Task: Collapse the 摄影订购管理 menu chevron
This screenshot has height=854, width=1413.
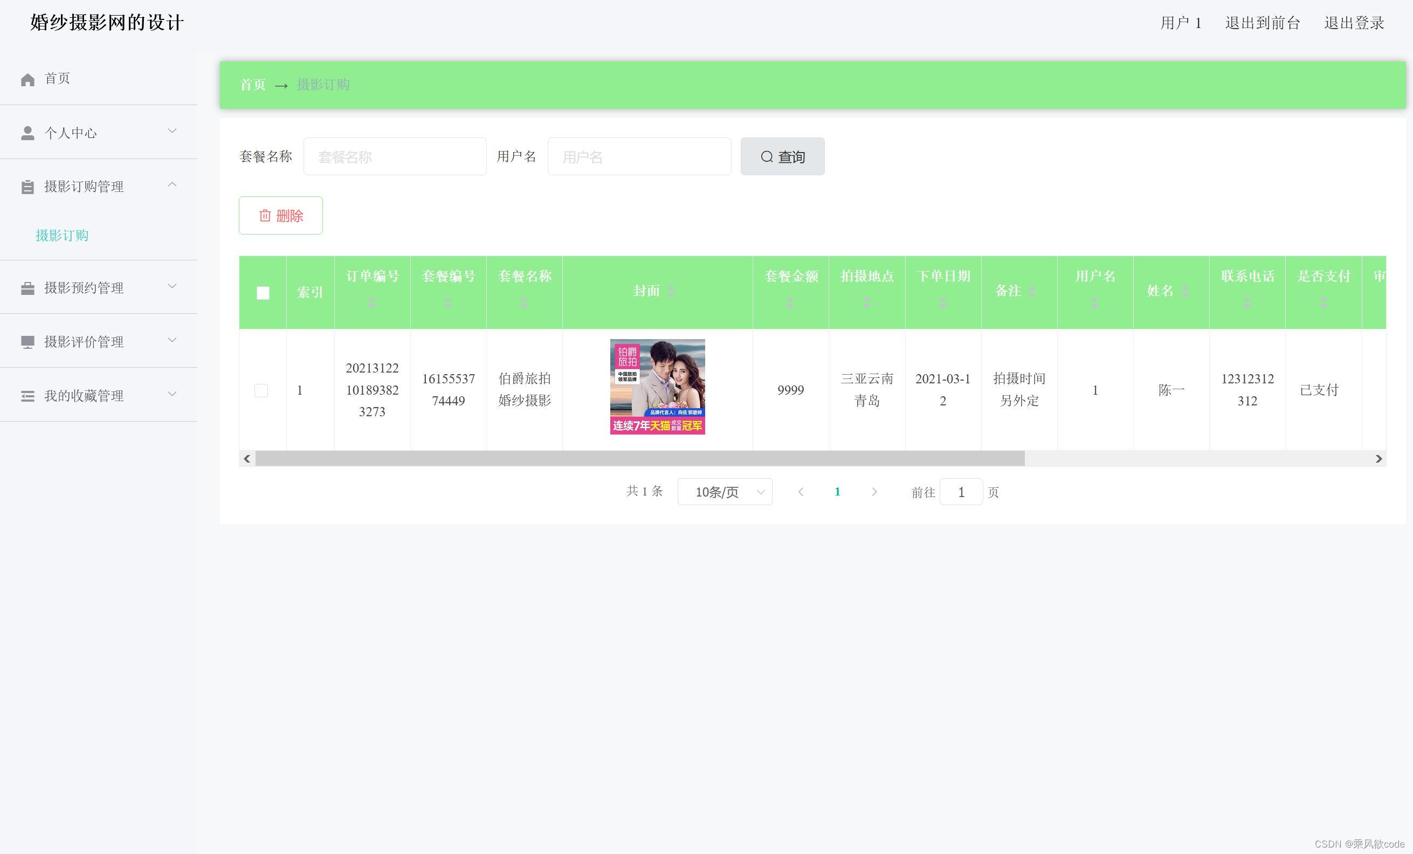Action: click(172, 185)
